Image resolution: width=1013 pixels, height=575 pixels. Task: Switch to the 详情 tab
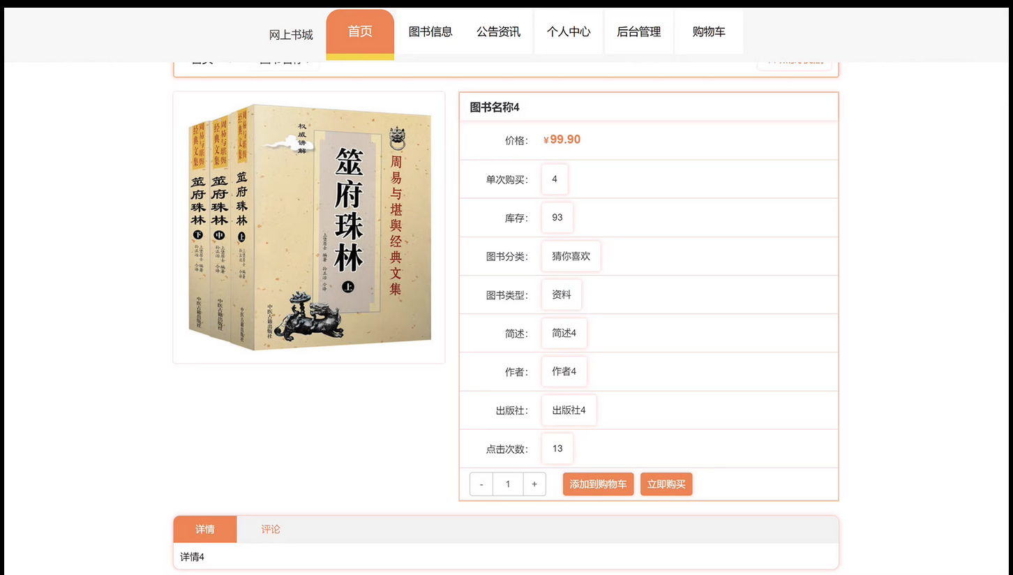tap(205, 529)
